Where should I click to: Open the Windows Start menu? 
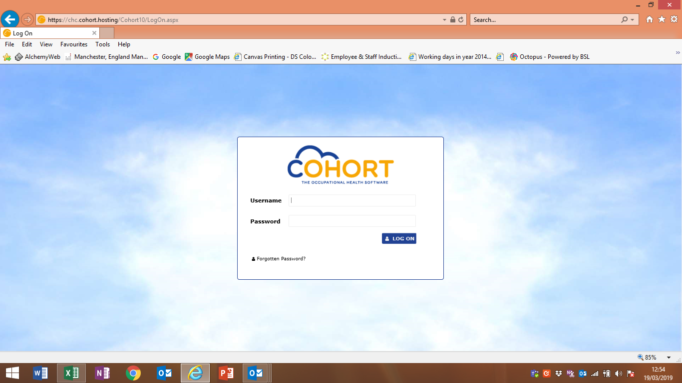(12, 373)
